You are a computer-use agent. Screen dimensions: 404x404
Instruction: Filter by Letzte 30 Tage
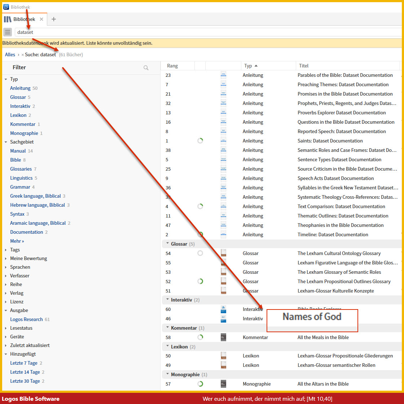point(25,381)
